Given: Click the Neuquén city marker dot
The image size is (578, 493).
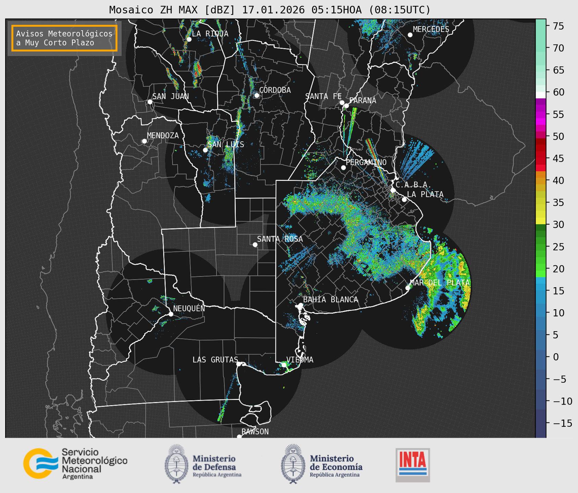Looking at the screenshot, I should coord(171,314).
